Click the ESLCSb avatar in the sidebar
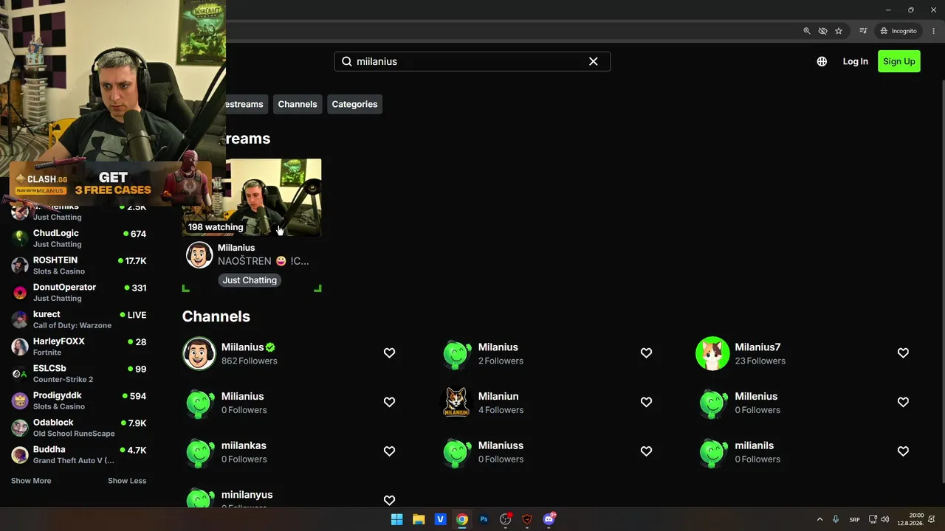This screenshot has height=531, width=945. (x=20, y=374)
